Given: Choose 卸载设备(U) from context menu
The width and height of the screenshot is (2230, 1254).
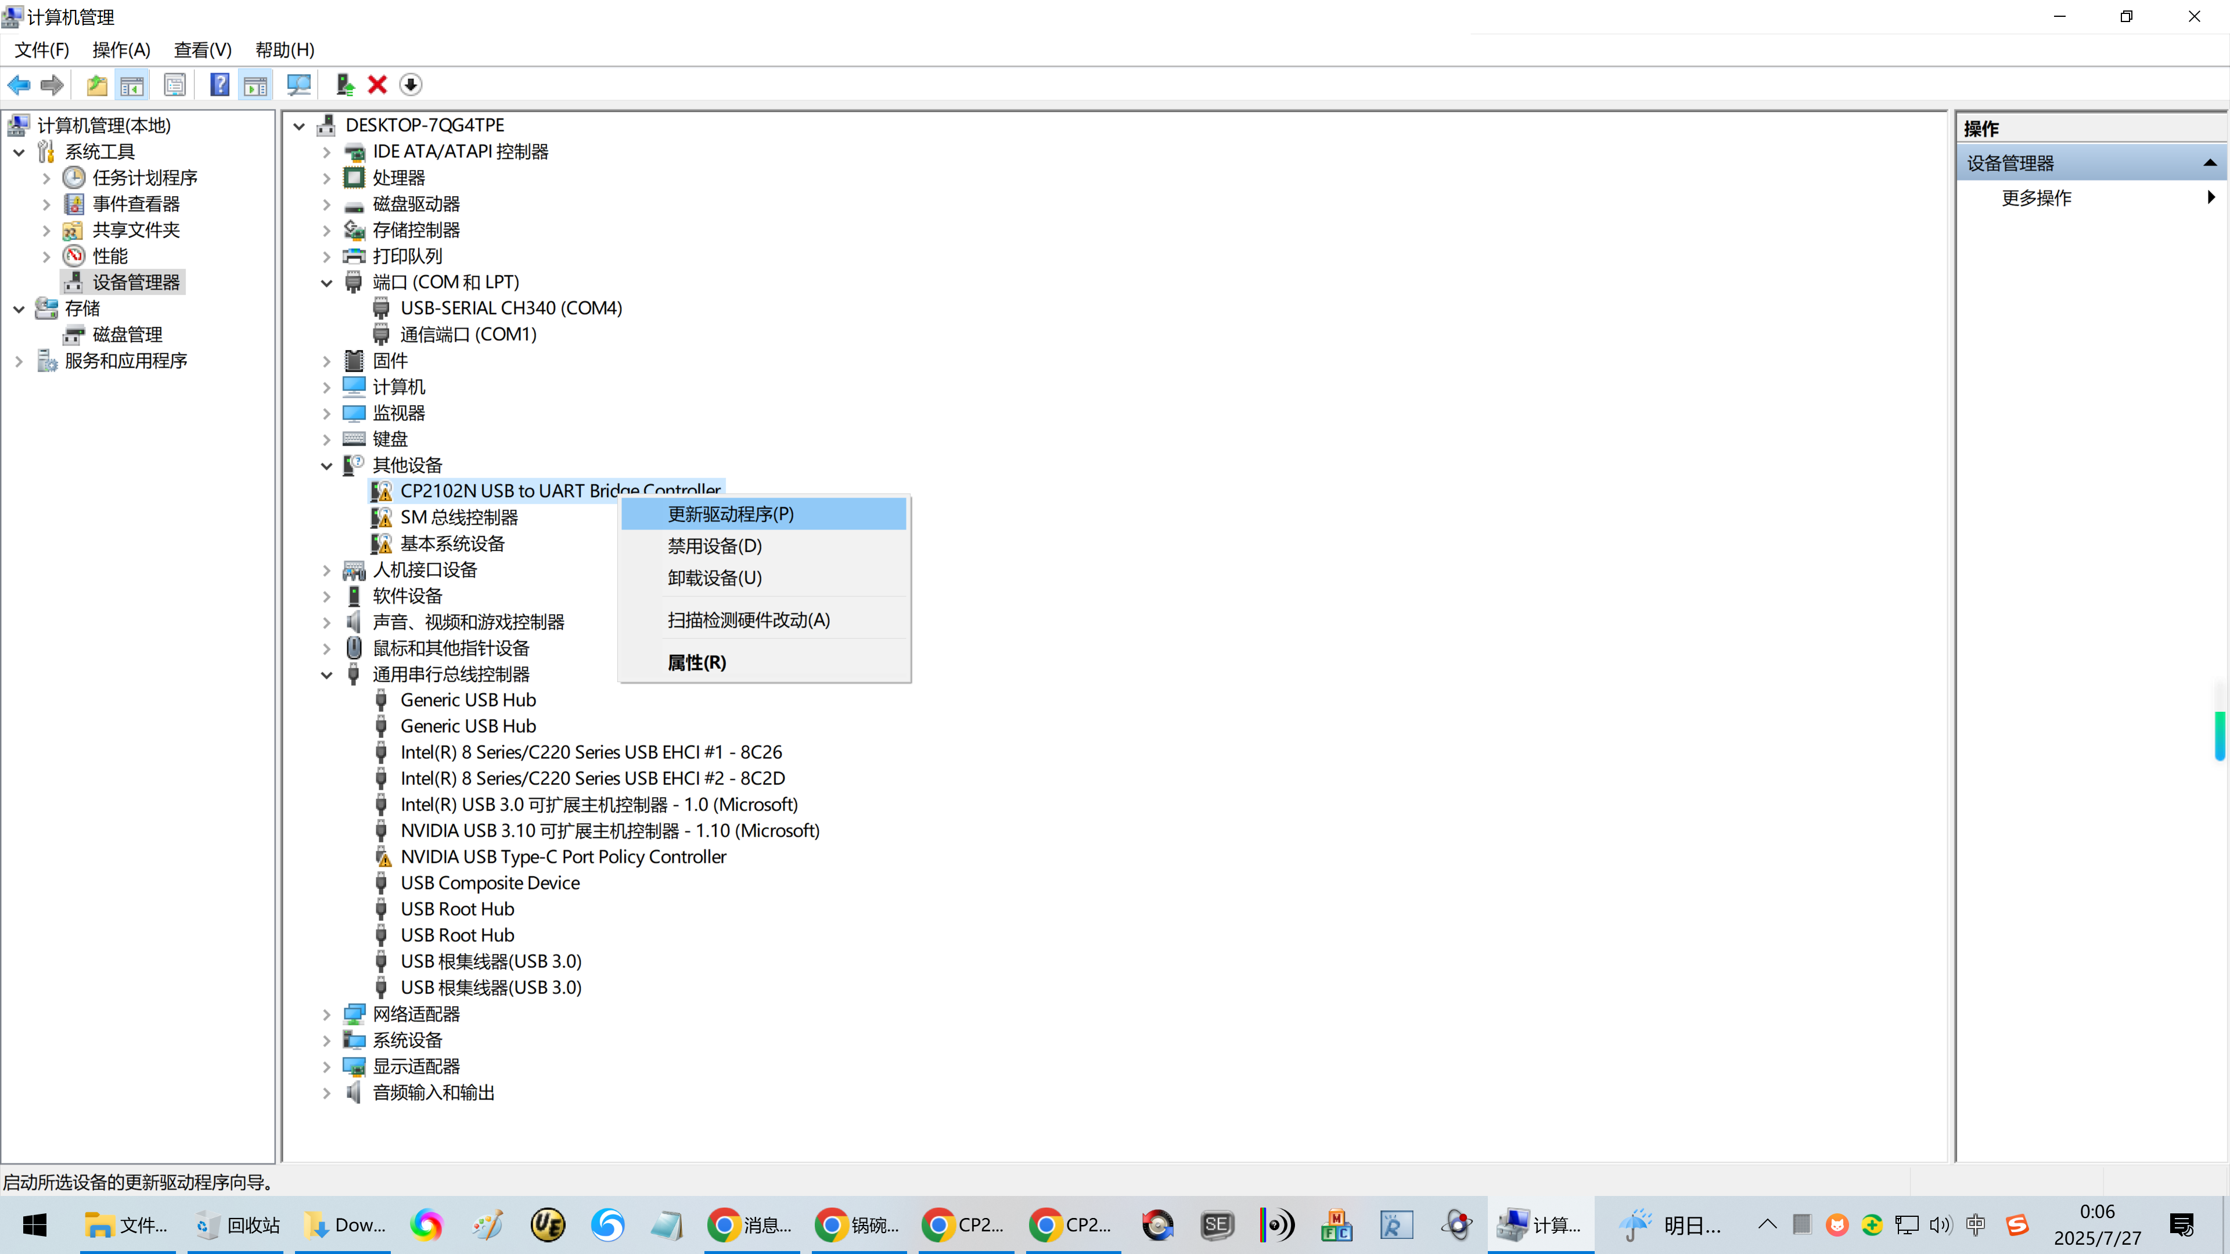Looking at the screenshot, I should pyautogui.click(x=764, y=577).
